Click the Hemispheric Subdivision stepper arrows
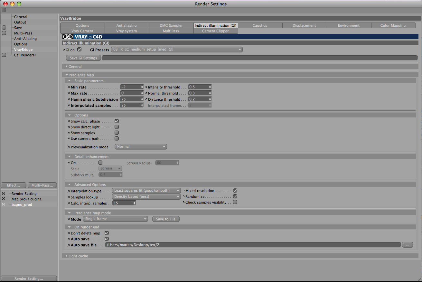This screenshot has height=282, width=422. coord(142,99)
